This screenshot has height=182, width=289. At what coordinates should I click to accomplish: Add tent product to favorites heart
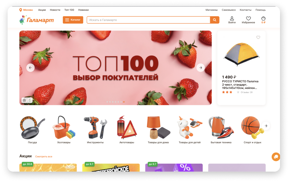[x=258, y=37]
